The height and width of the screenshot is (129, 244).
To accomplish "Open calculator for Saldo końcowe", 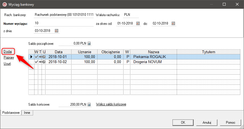I will pyautogui.click(x=89, y=104).
